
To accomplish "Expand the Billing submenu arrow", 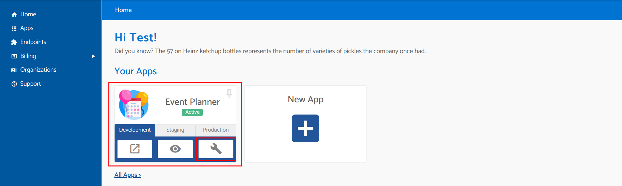I will 93,56.
